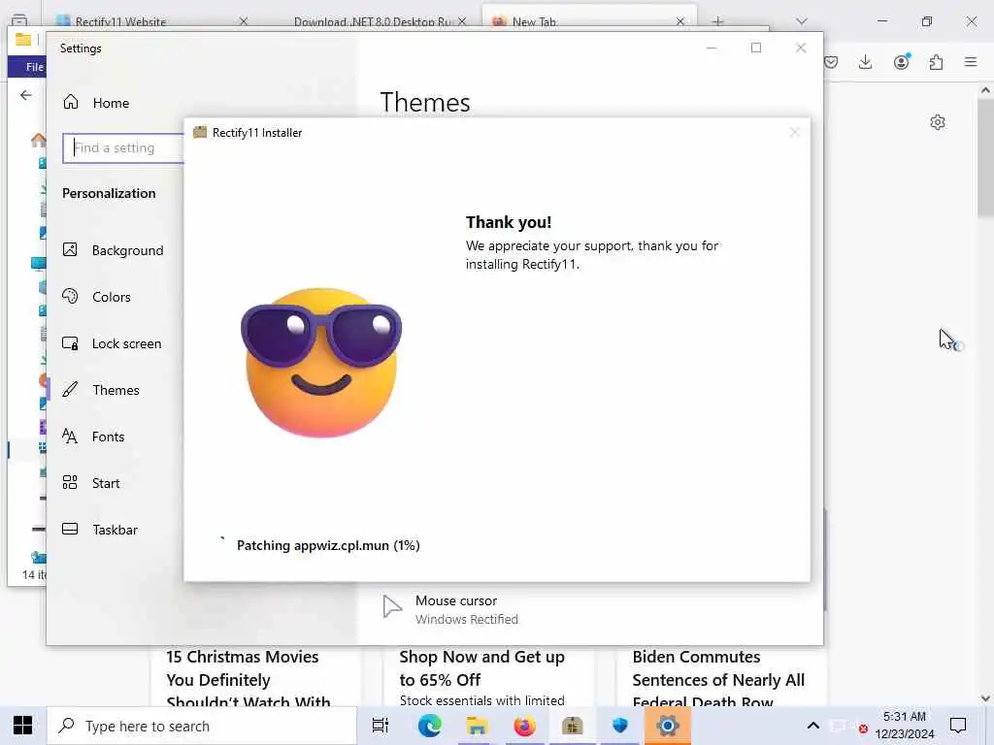The image size is (994, 745).
Task: Open the notification center icon
Action: pyautogui.click(x=958, y=726)
